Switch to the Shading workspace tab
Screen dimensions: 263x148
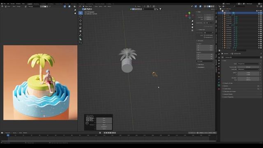click(x=67, y=4)
